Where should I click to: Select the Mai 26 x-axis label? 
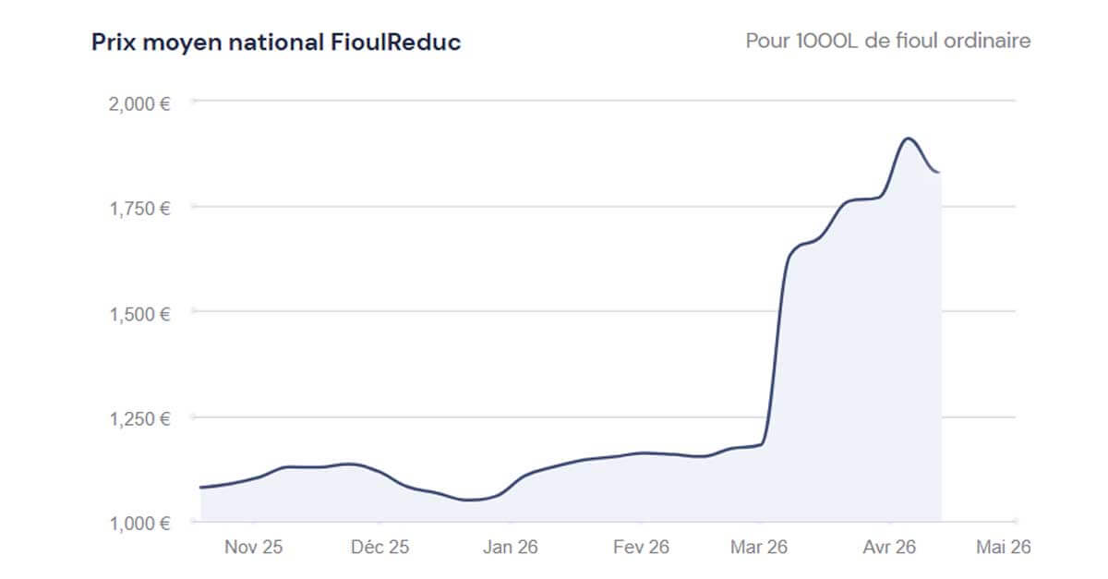[1004, 548]
